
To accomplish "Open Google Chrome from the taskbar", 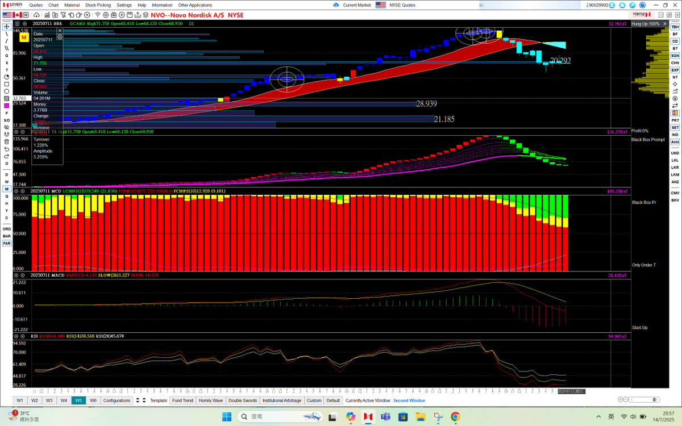I will coord(455,416).
